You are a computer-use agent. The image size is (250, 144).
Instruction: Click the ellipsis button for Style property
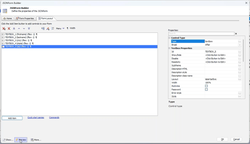pyautogui.click(x=240, y=97)
